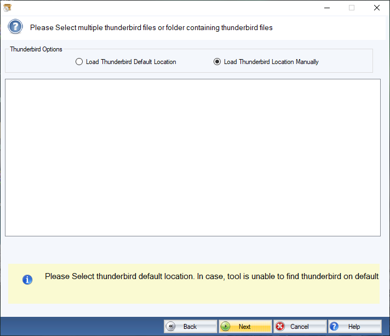Viewport: 390px width, 336px height.
Task: Proceed with the Next button
Action: (x=245, y=326)
